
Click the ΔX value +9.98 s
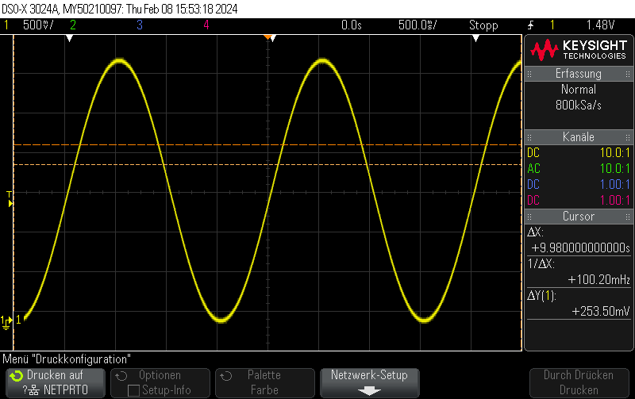[x=581, y=247]
